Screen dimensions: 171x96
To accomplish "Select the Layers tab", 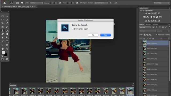I will (142, 24).
